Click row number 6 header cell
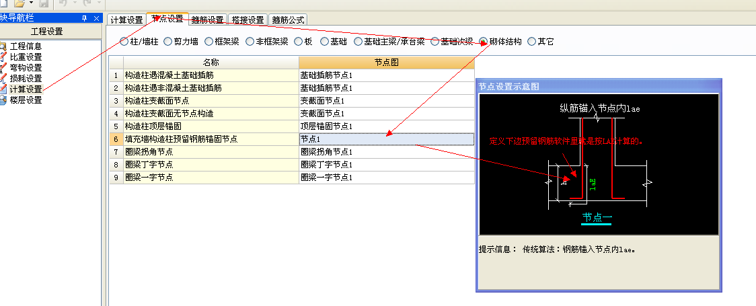The height and width of the screenshot is (306, 756). pyautogui.click(x=116, y=139)
